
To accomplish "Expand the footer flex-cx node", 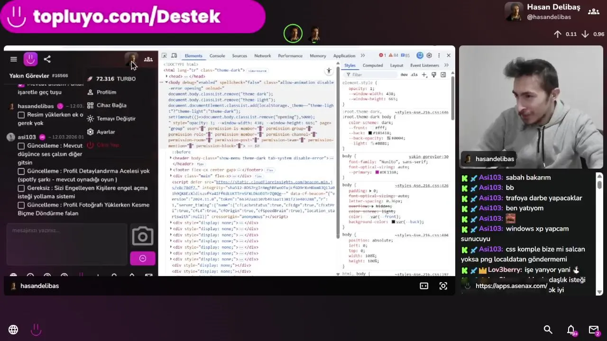I will (171, 170).
